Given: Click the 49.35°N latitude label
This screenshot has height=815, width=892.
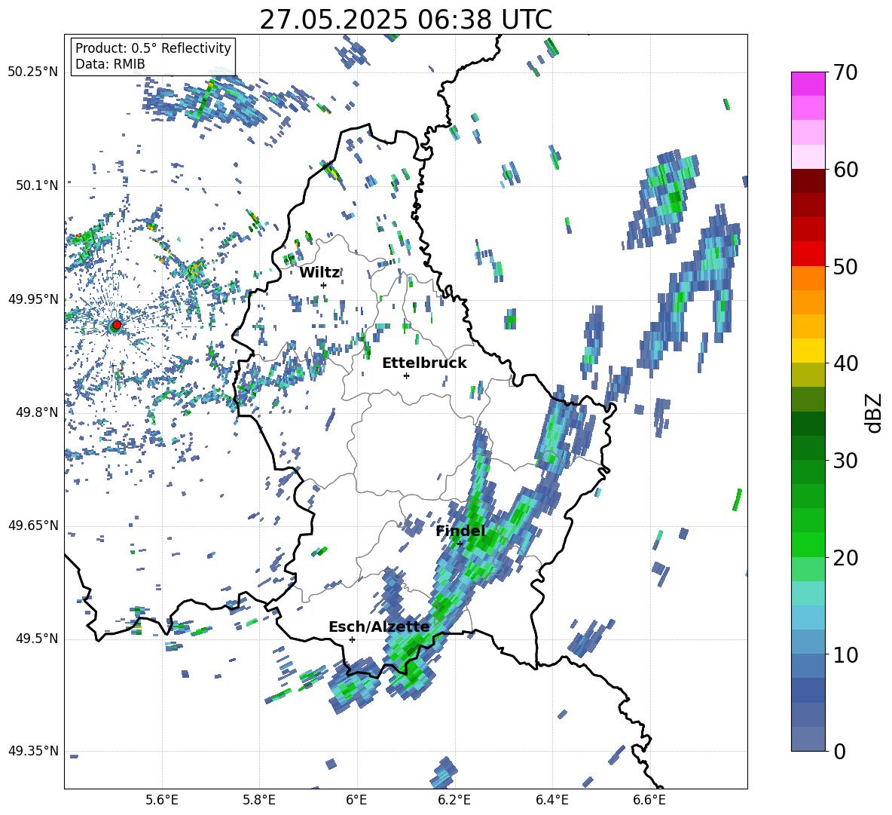Looking at the screenshot, I should pyautogui.click(x=32, y=751).
